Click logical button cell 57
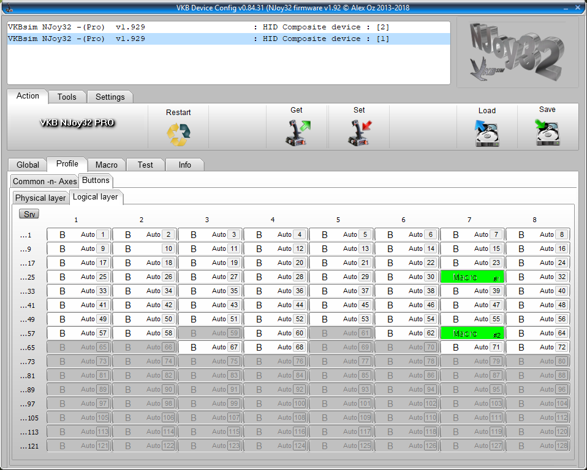 tap(79, 333)
